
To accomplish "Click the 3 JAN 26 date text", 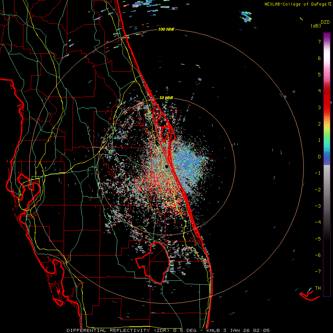I will click(x=236, y=330).
